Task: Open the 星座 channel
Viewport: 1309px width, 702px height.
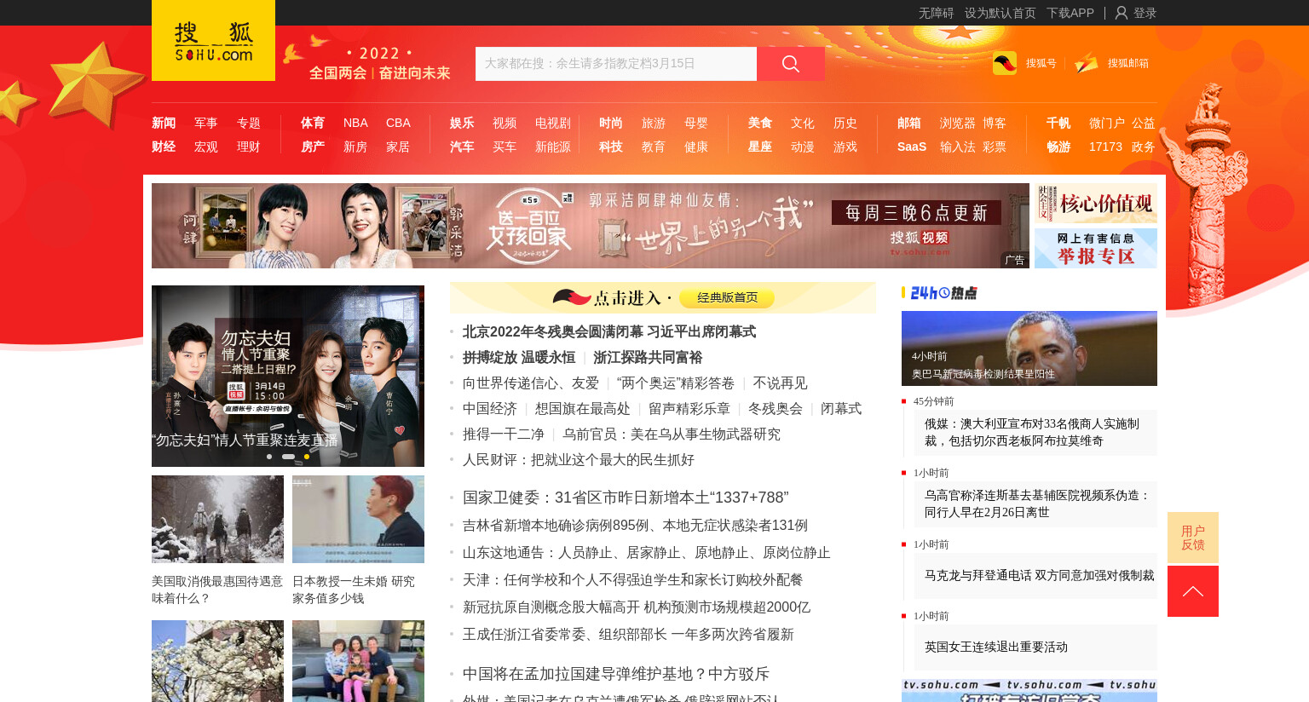Action: coord(760,147)
